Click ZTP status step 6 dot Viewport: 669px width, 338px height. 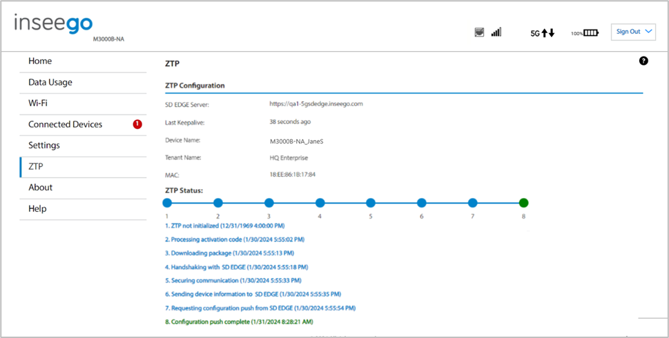(422, 203)
